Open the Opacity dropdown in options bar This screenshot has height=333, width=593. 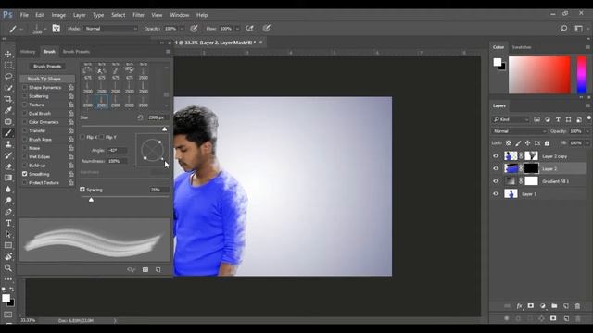[182, 29]
